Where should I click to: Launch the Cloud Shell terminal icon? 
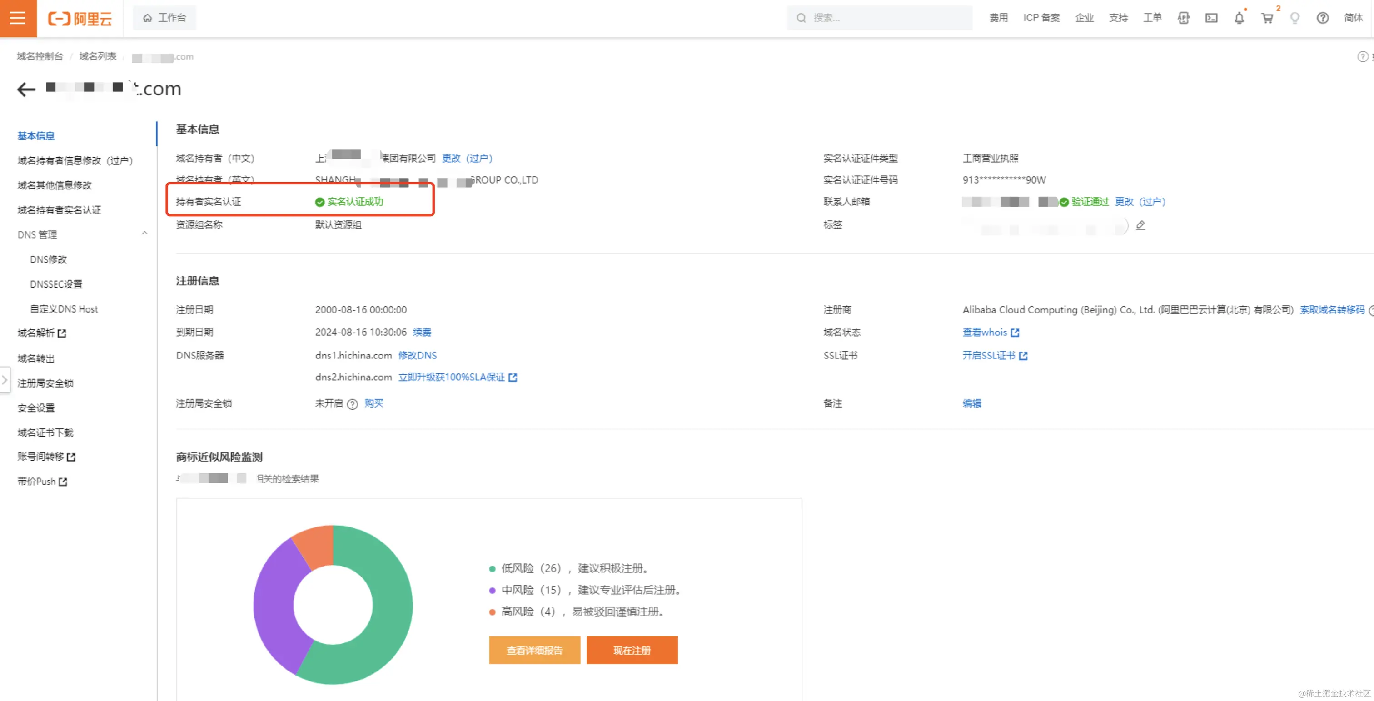click(1211, 18)
